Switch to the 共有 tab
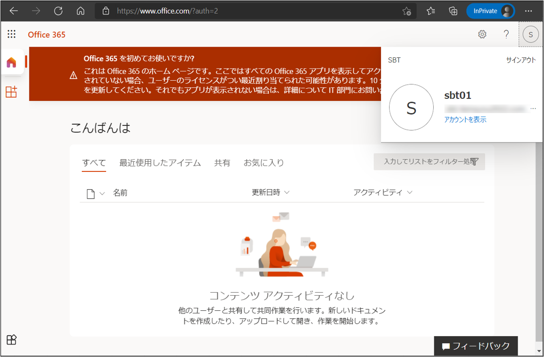Viewport: 544px width, 357px height. tap(222, 163)
